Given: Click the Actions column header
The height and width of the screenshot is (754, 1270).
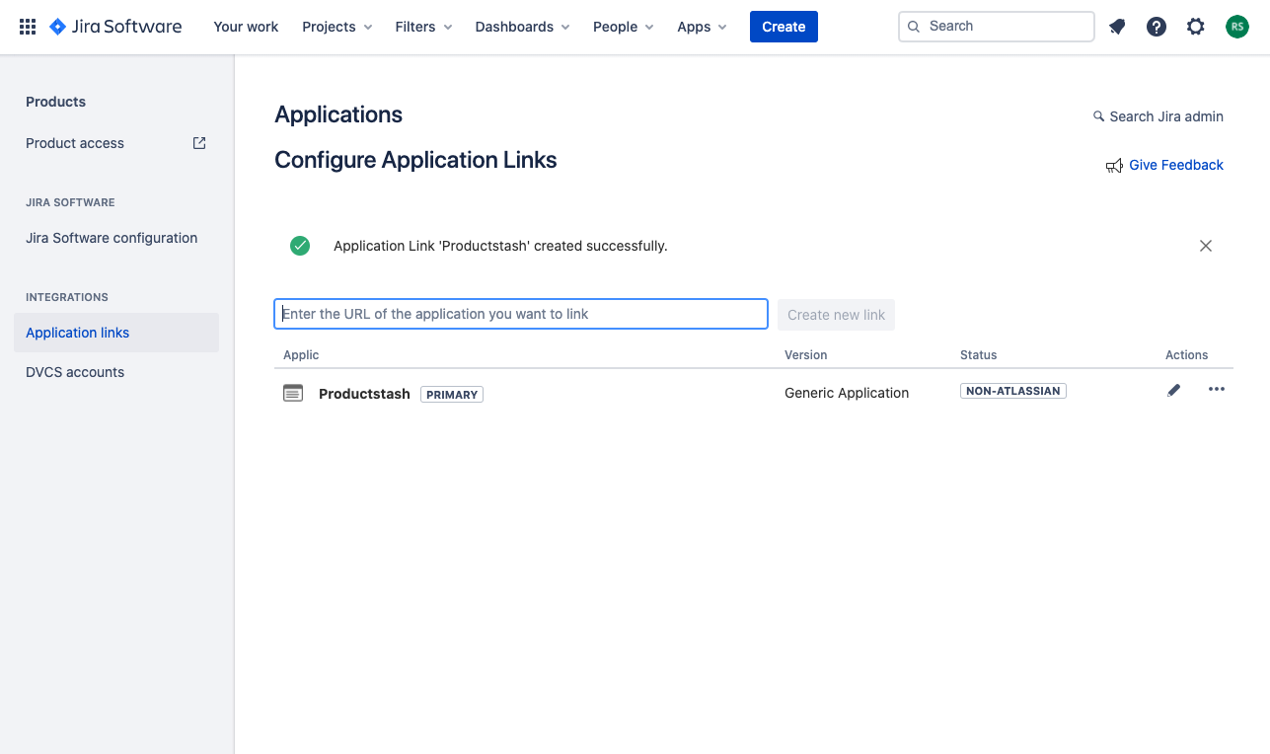Looking at the screenshot, I should (1186, 354).
